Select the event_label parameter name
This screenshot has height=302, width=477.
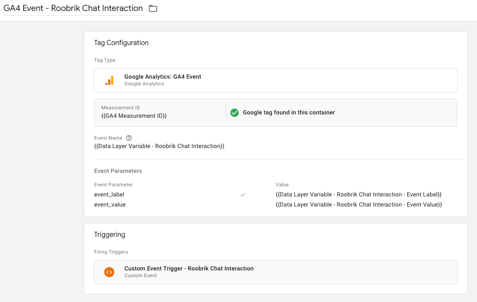click(x=109, y=195)
